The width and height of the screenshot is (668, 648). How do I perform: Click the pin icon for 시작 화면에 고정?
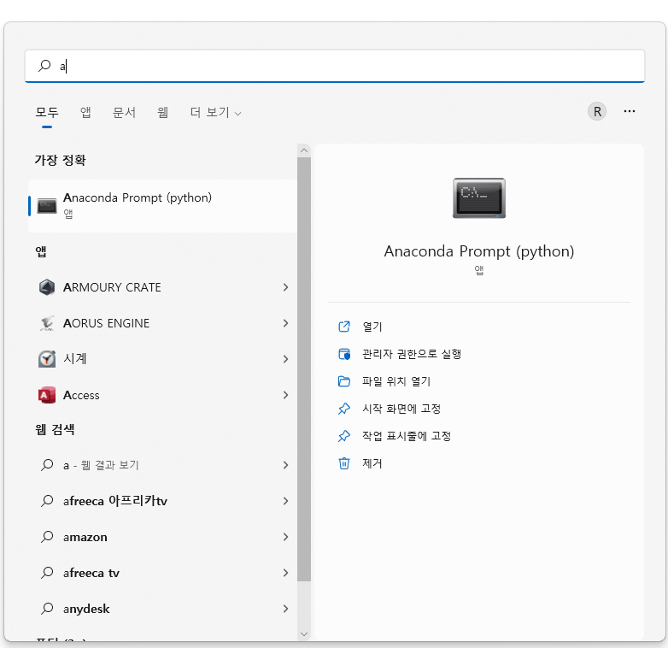344,409
